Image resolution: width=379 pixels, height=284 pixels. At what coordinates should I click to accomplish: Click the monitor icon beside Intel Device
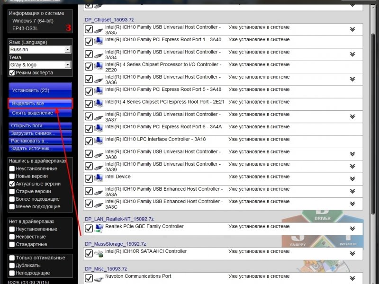pyautogui.click(x=99, y=178)
